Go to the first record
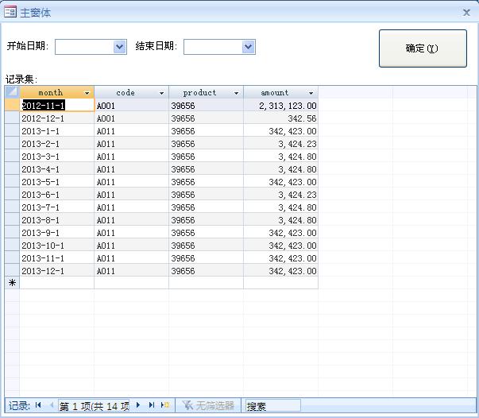 pos(38,405)
